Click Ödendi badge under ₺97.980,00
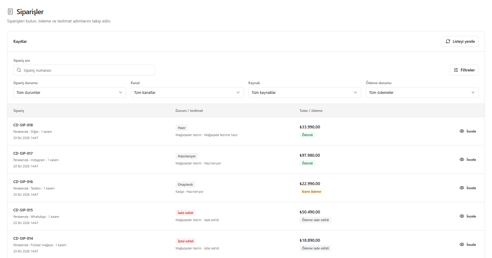The width and height of the screenshot is (492, 258). pos(307,163)
